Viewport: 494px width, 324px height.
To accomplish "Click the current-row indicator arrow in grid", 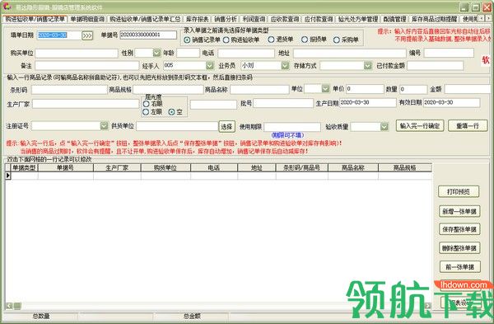I will (8, 176).
